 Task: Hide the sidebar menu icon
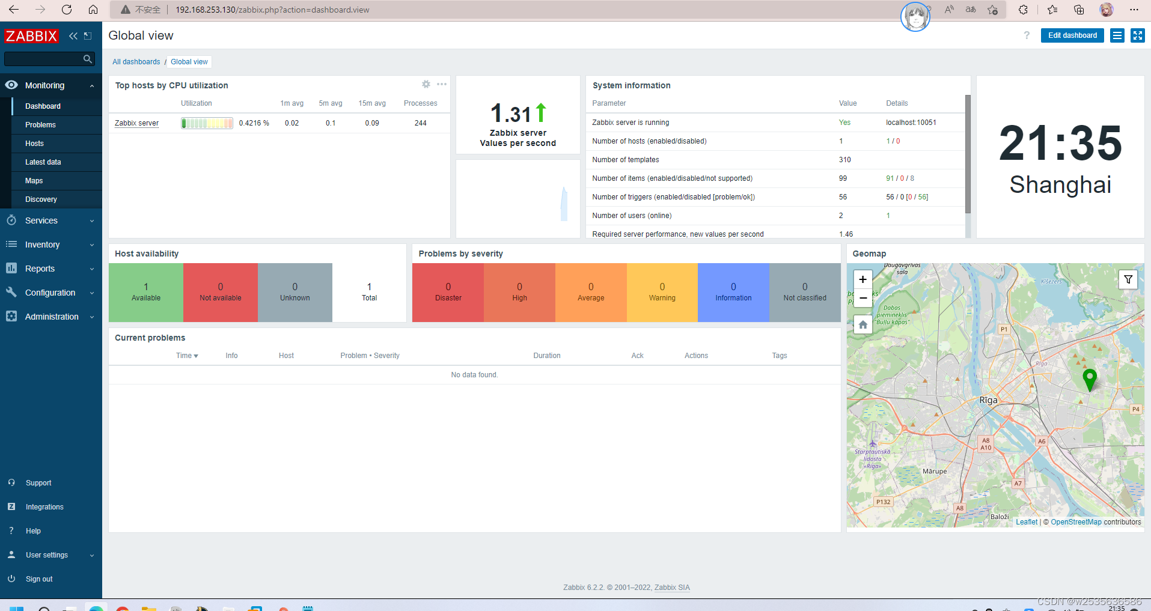pyautogui.click(x=88, y=36)
